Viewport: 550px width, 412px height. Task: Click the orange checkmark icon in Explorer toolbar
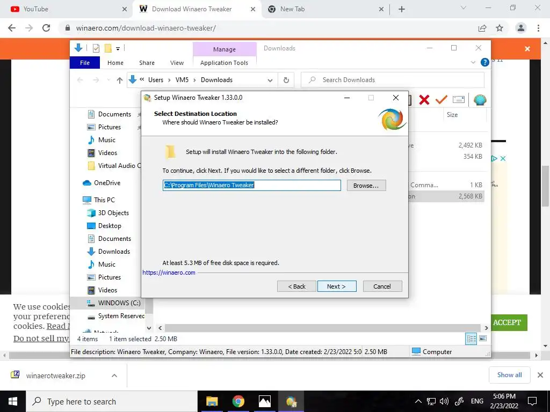[x=441, y=100]
